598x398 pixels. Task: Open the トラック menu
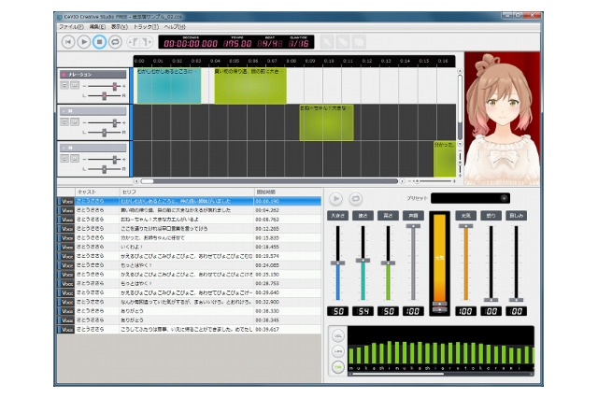146,27
